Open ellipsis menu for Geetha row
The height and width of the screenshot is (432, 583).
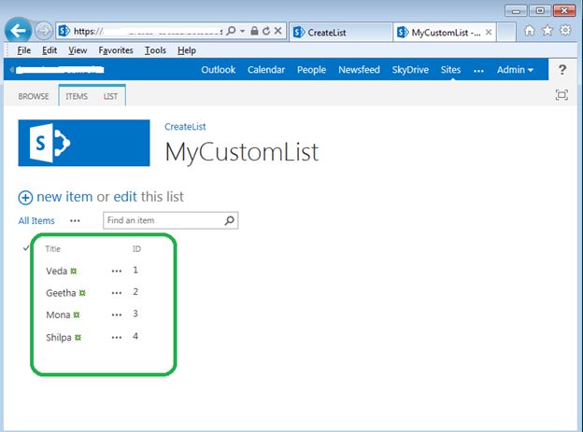pos(117,294)
